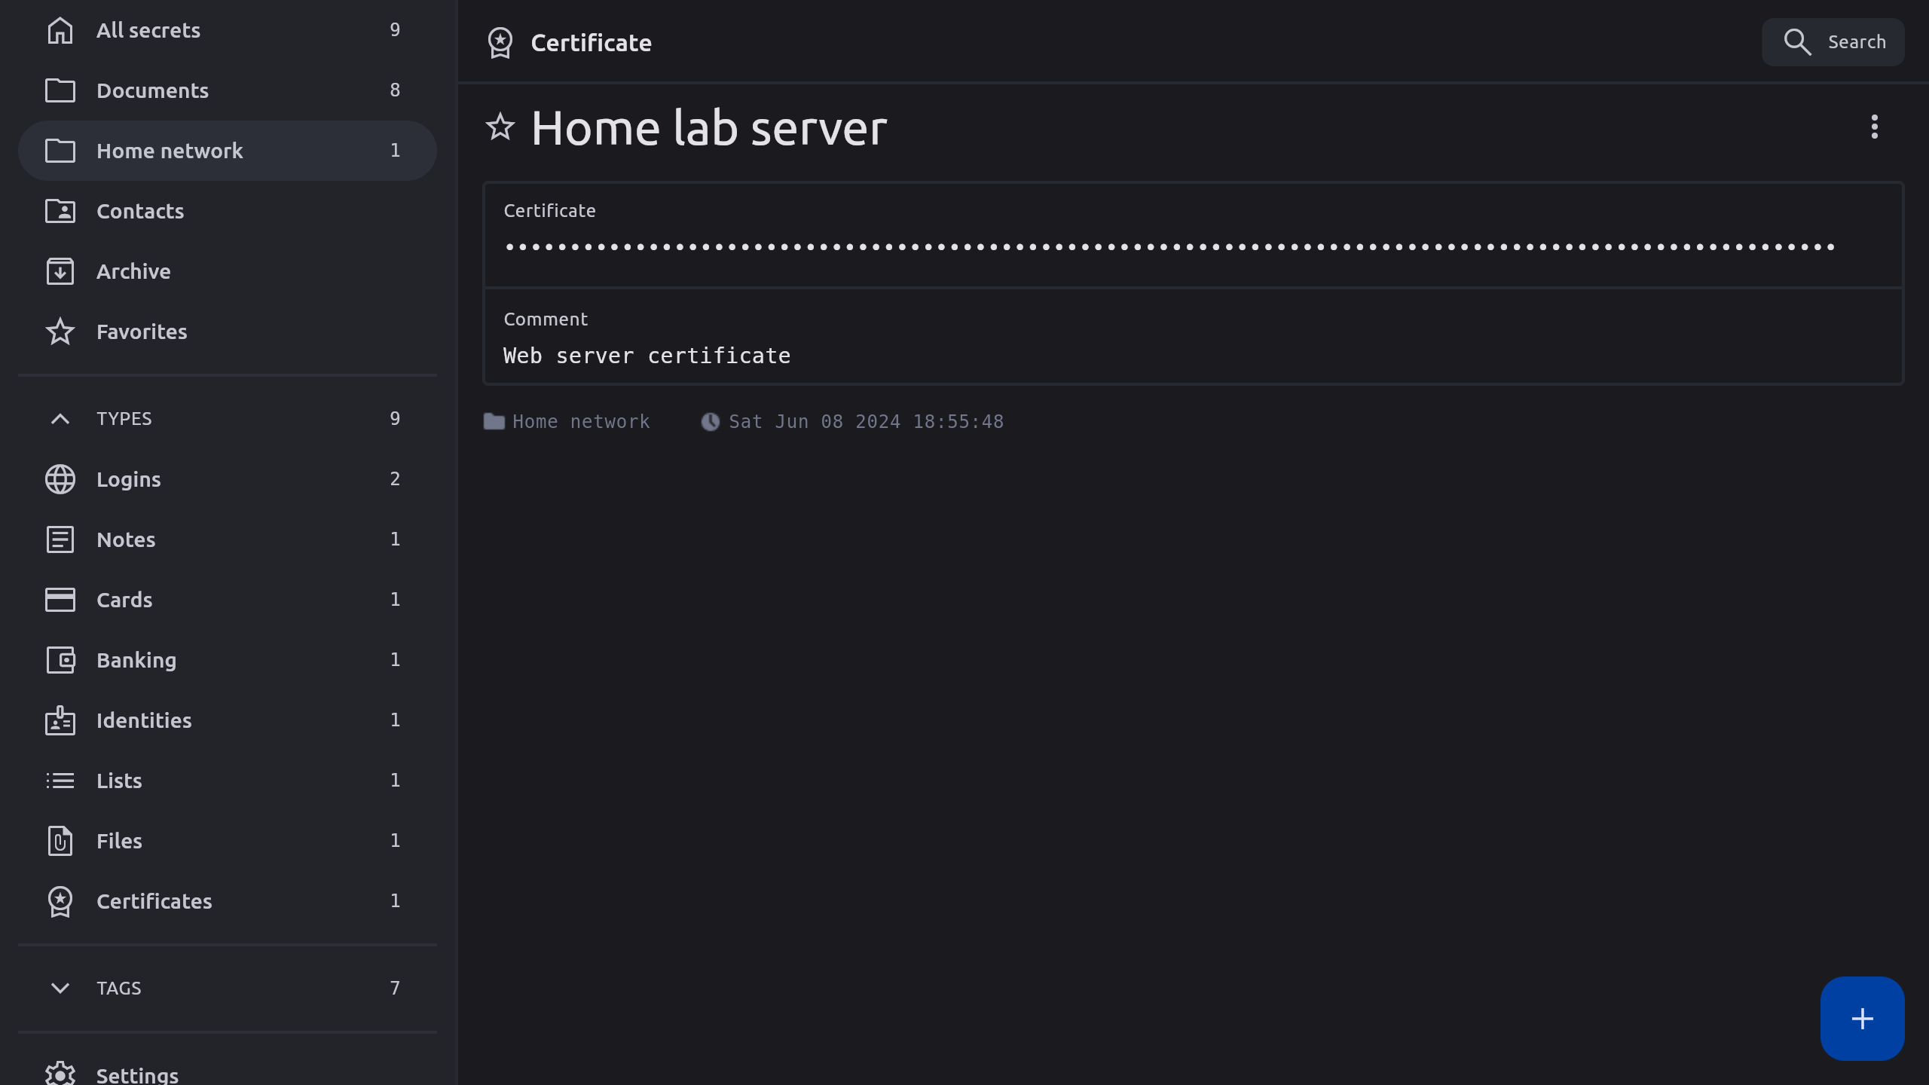Click the blue add secret plus button

coord(1862,1019)
